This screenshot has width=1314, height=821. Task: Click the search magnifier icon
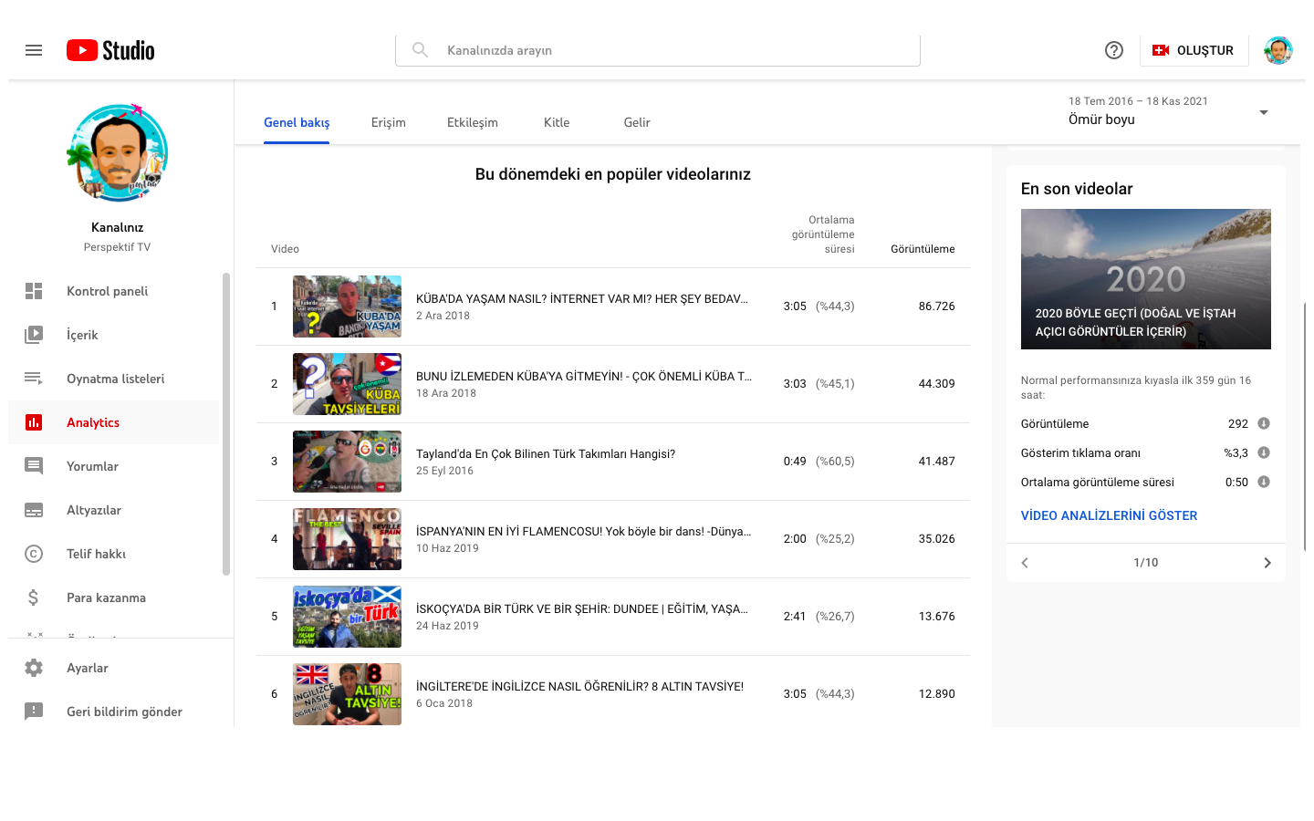tap(420, 50)
